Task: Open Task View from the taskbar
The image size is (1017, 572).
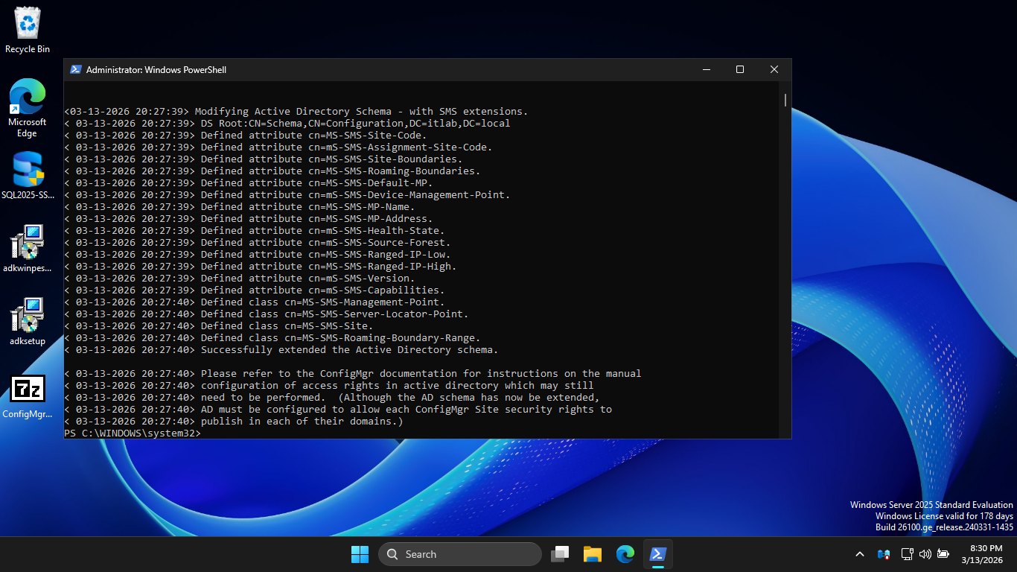Action: coord(560,554)
